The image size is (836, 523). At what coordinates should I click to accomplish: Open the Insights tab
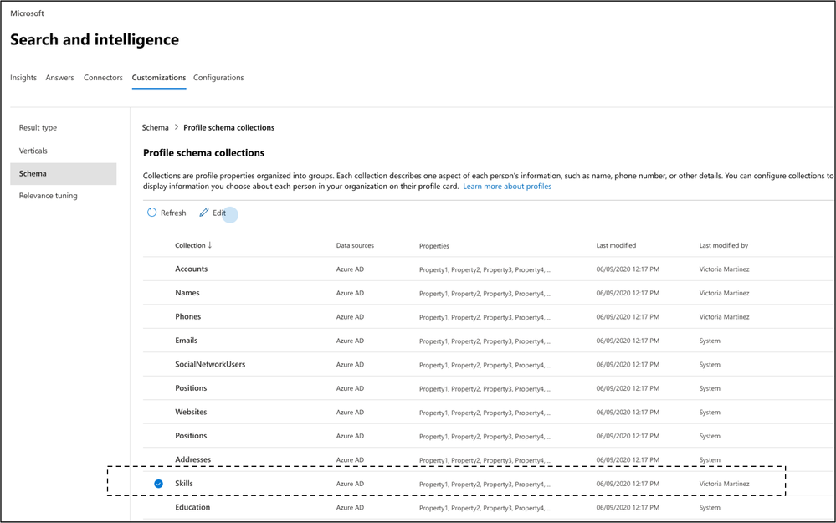point(23,78)
